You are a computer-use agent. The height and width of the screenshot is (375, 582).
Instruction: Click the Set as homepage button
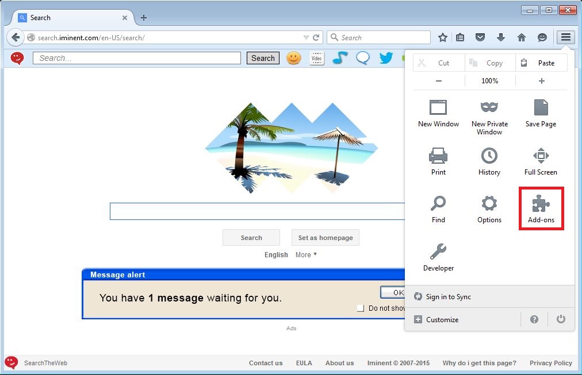point(326,238)
